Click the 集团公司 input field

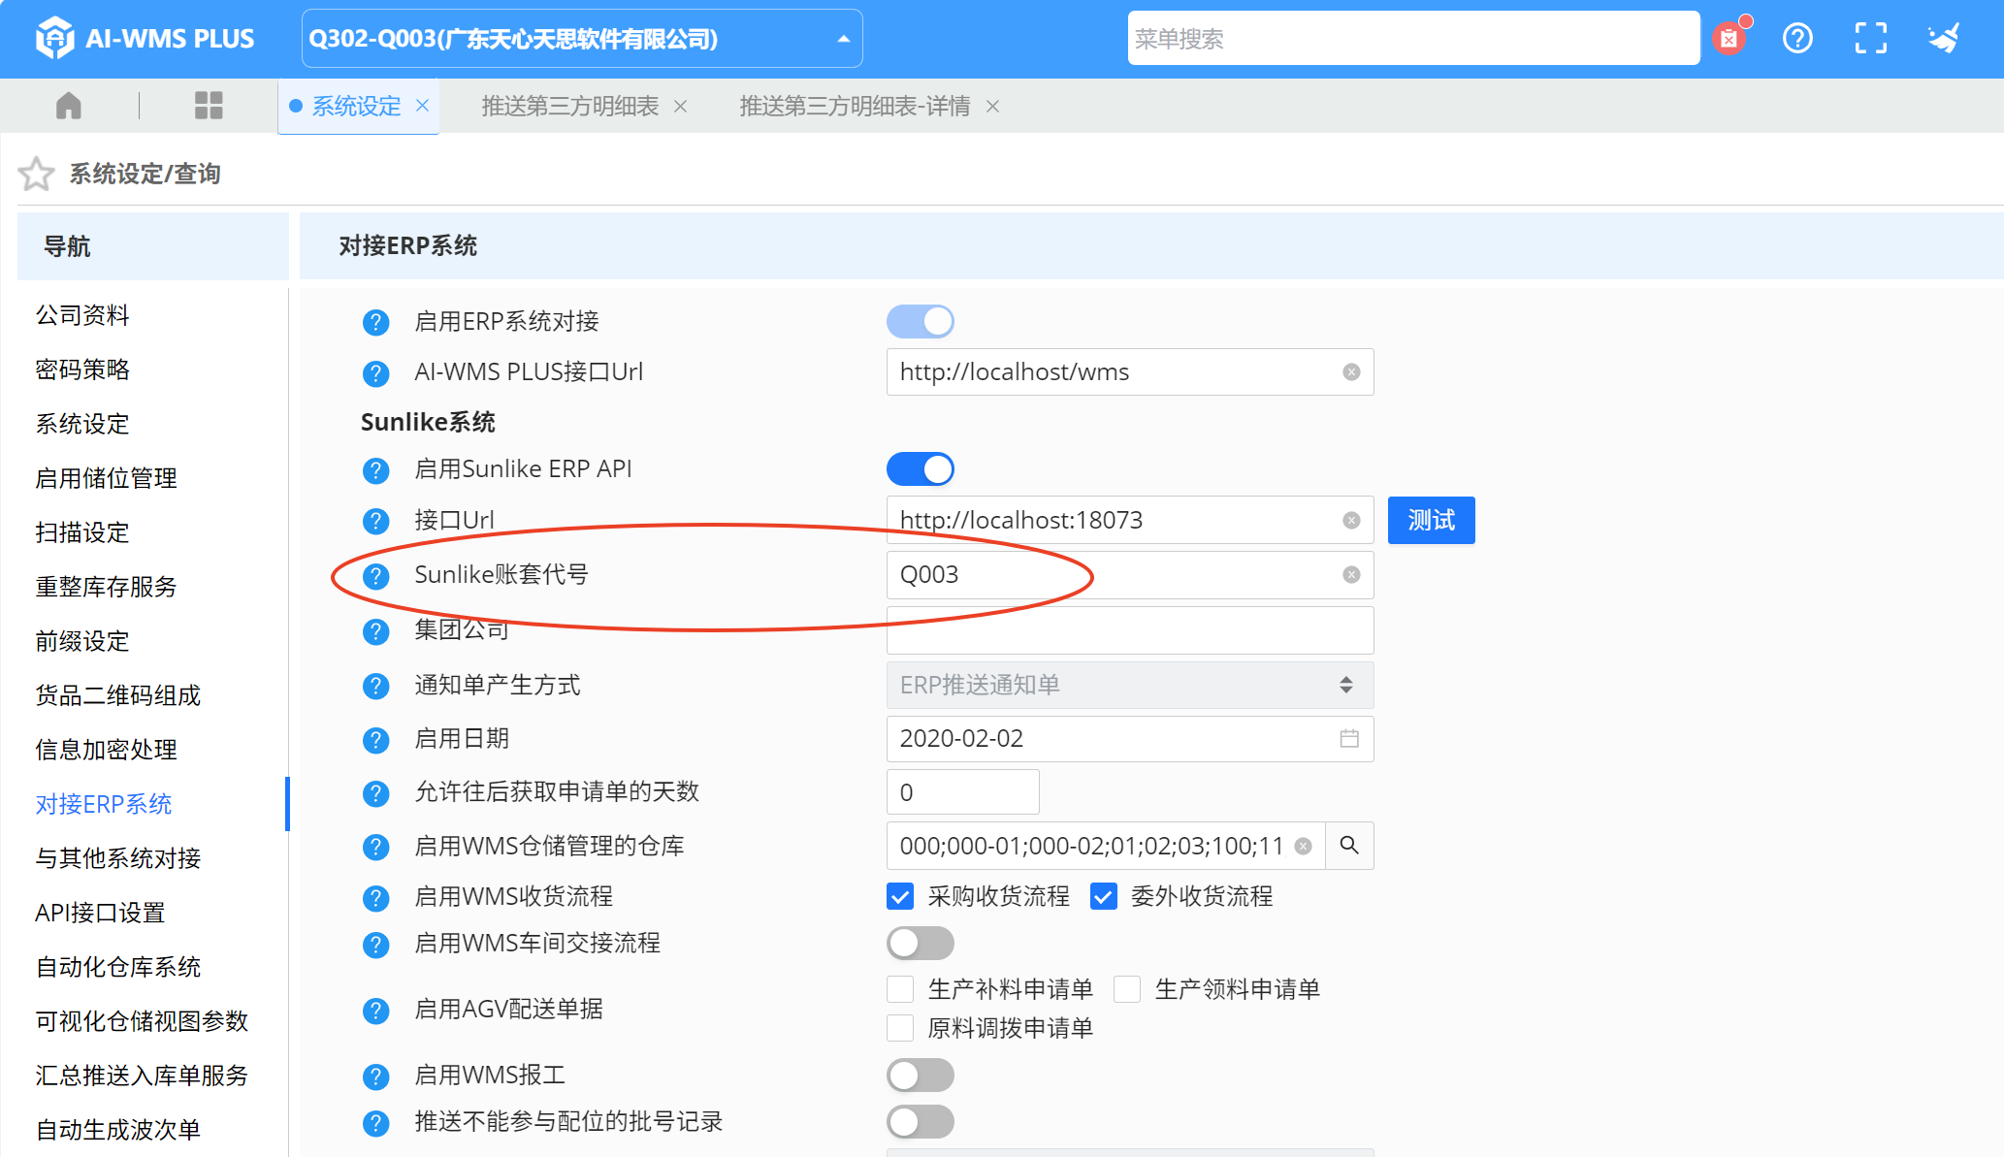[1130, 630]
